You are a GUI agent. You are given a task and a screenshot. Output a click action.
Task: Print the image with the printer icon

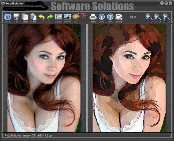pyautogui.click(x=93, y=17)
